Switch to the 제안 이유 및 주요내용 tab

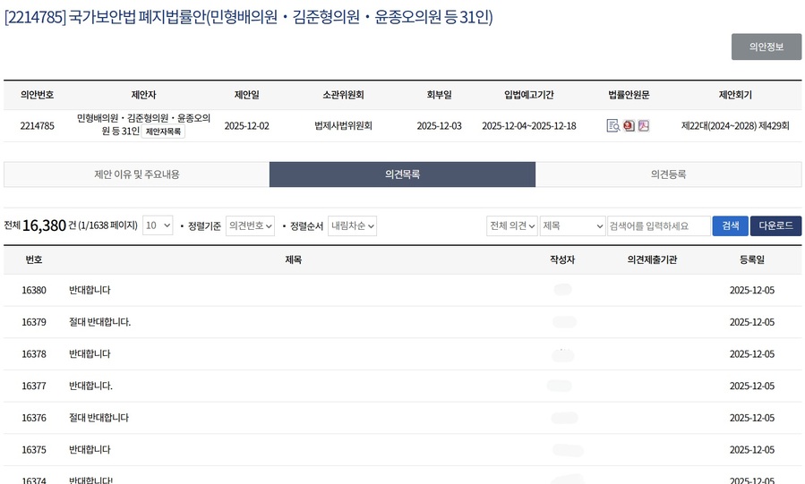click(x=136, y=174)
